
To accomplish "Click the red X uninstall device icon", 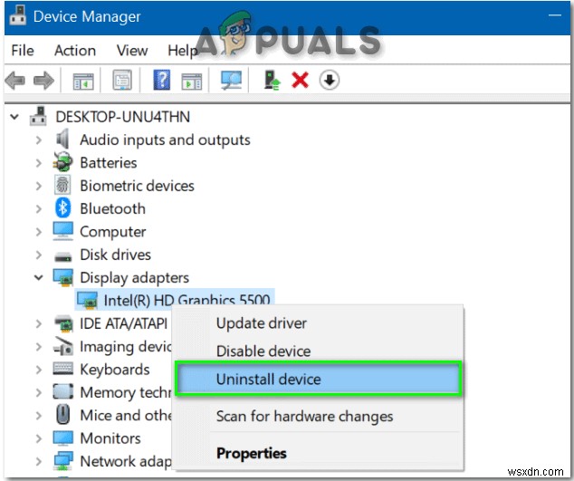I will tap(301, 80).
